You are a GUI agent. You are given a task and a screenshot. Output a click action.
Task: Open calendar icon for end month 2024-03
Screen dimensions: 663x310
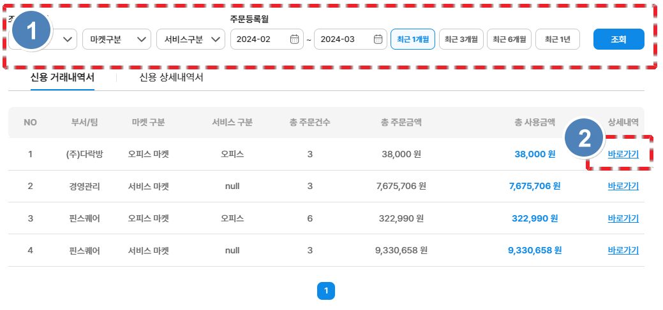coord(378,39)
